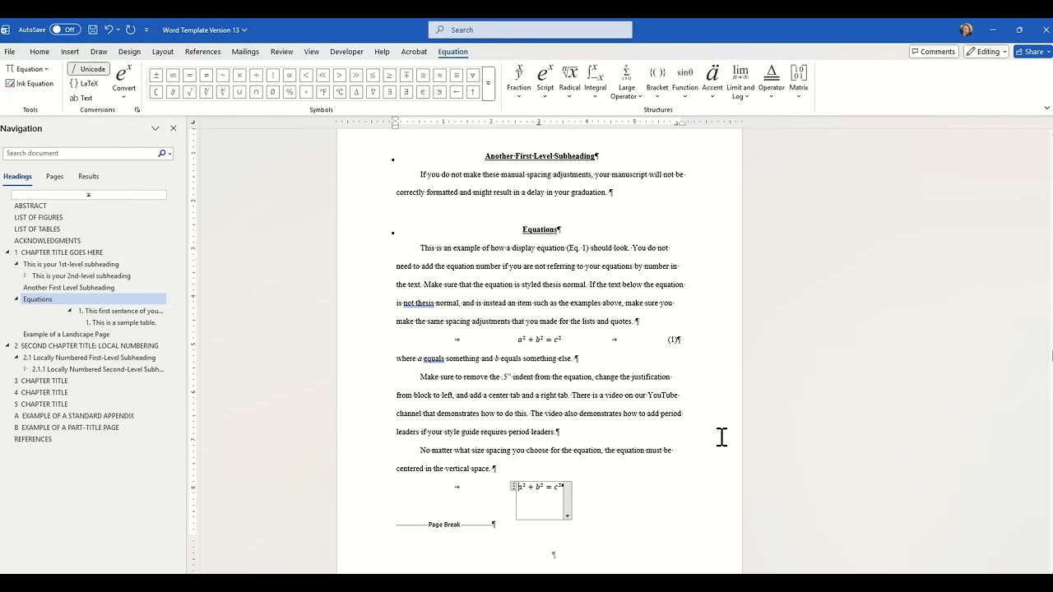The height and width of the screenshot is (592, 1053).
Task: Collapse the Equations heading in Navigation
Action: [16, 299]
